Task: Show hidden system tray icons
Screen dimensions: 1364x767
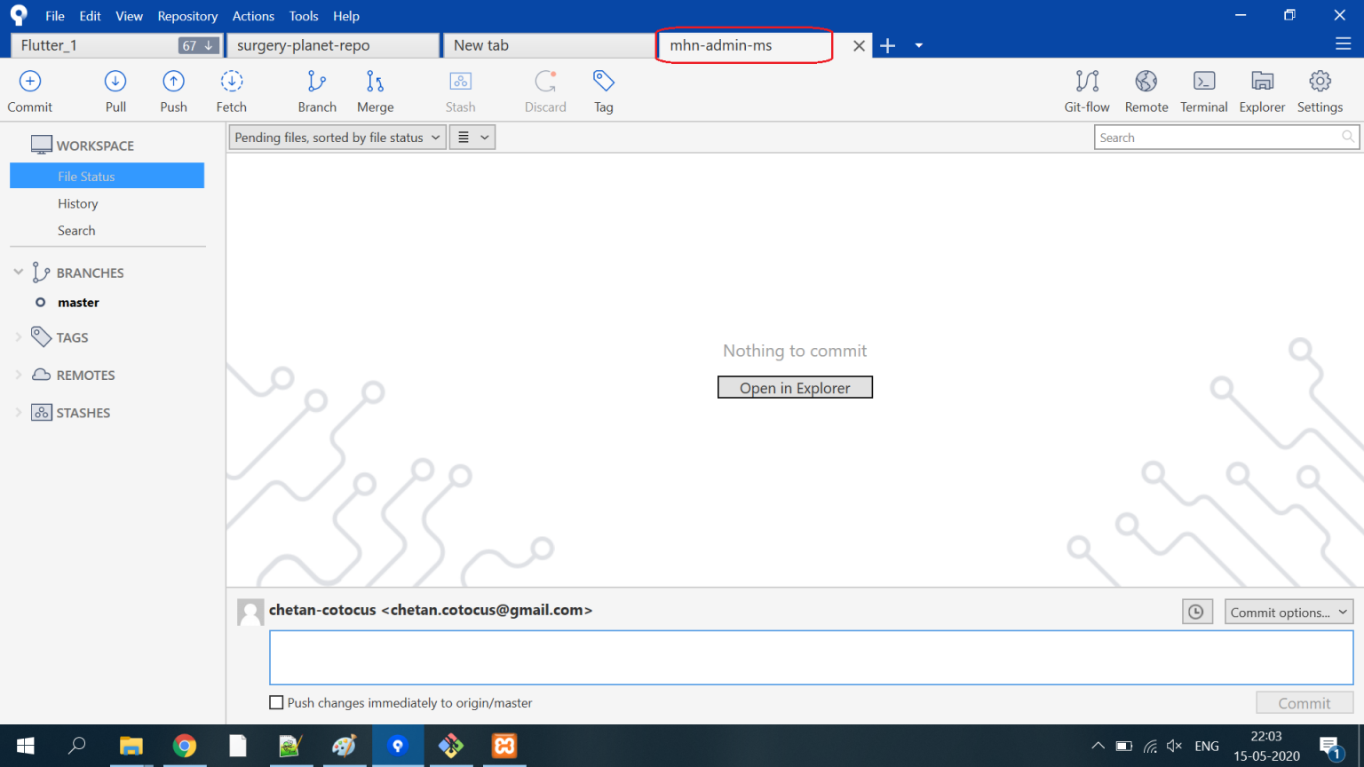Action: point(1098,746)
